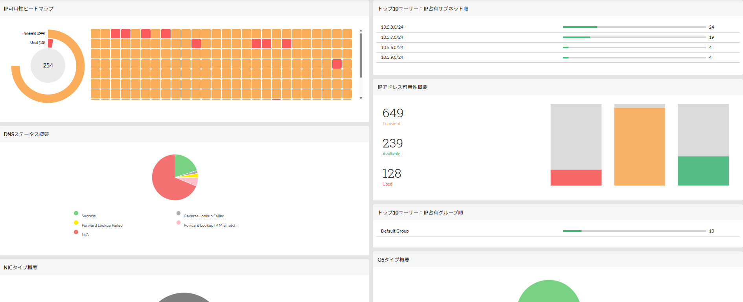Select the Transient (244) donut label

[x=33, y=33]
